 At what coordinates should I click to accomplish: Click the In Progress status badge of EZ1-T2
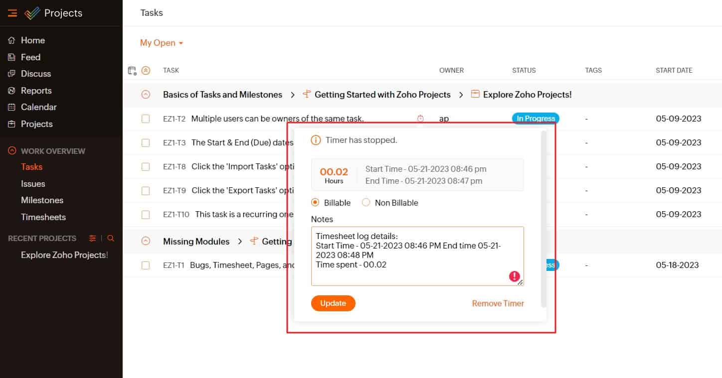[536, 119]
